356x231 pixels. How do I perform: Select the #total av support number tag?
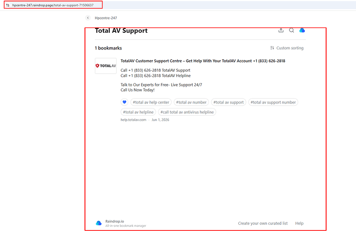coord(273,102)
